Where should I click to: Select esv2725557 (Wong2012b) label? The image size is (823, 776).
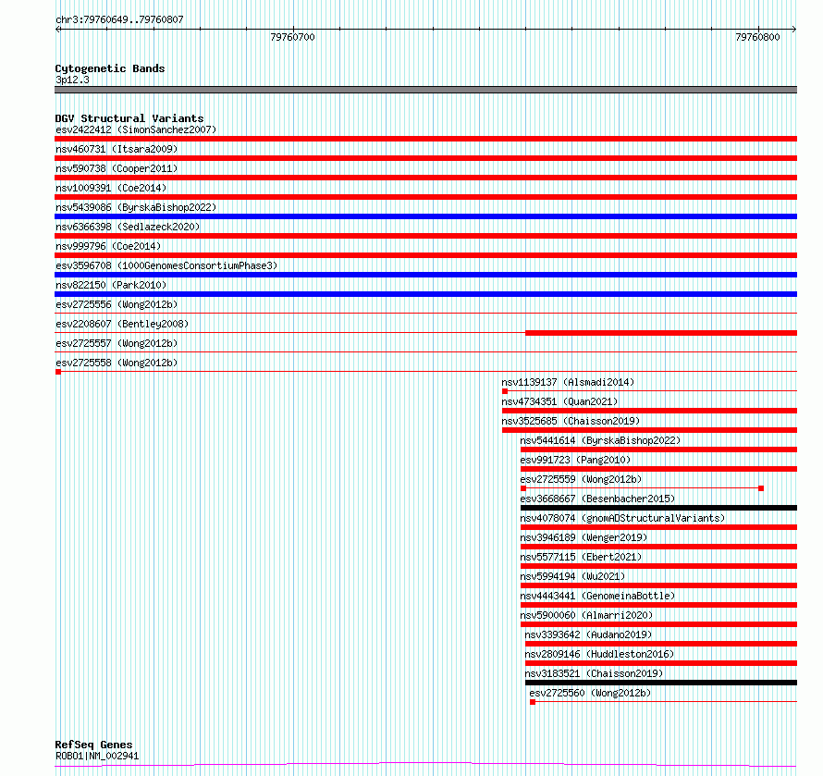click(117, 343)
